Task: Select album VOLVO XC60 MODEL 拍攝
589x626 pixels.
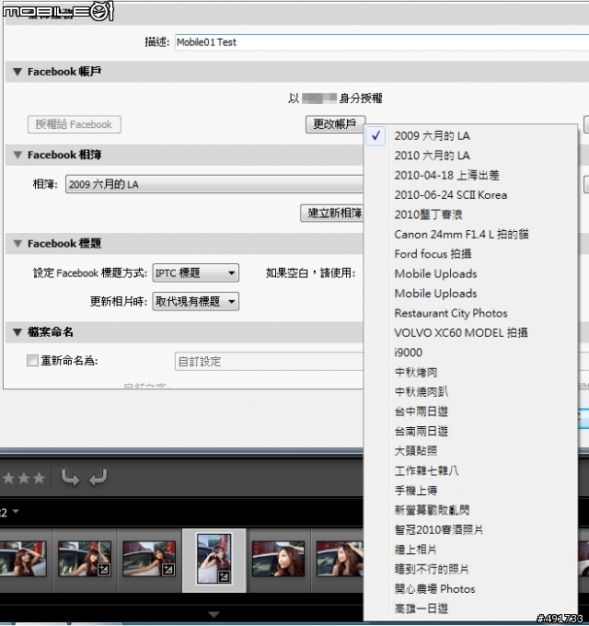Action: pyautogui.click(x=471, y=332)
